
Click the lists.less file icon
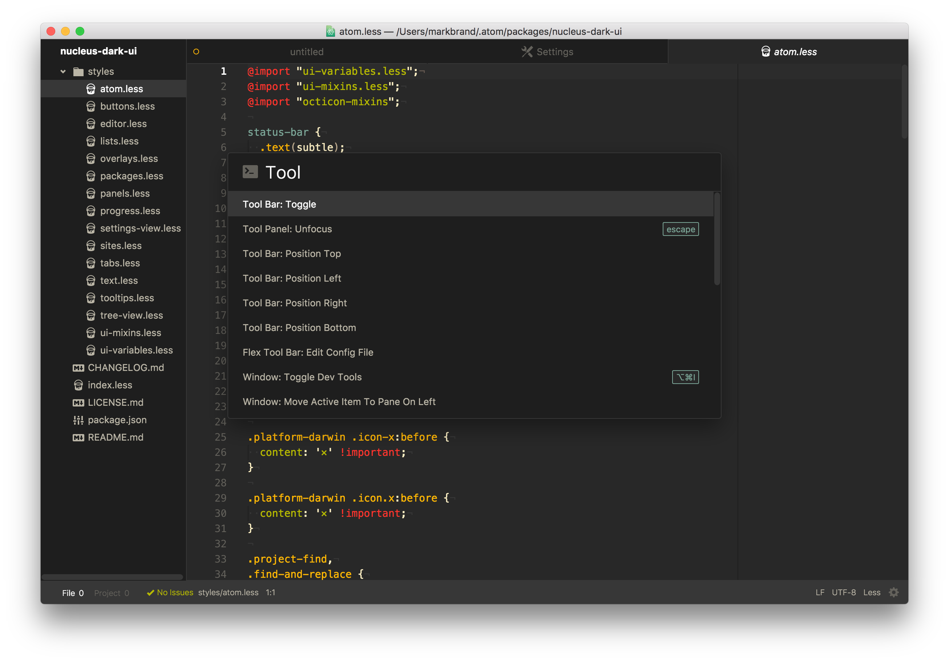(91, 141)
